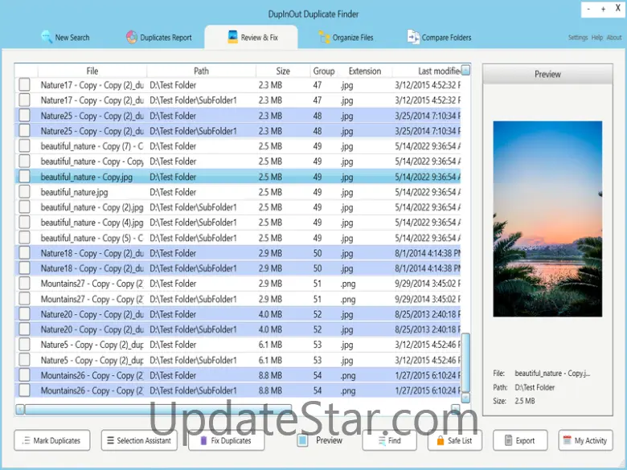Click the Safe List lock icon
This screenshot has width=627, height=470.
coord(438,440)
